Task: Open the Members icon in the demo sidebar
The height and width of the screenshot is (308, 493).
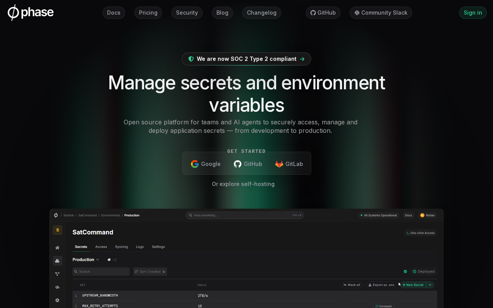Action: [x=57, y=287]
